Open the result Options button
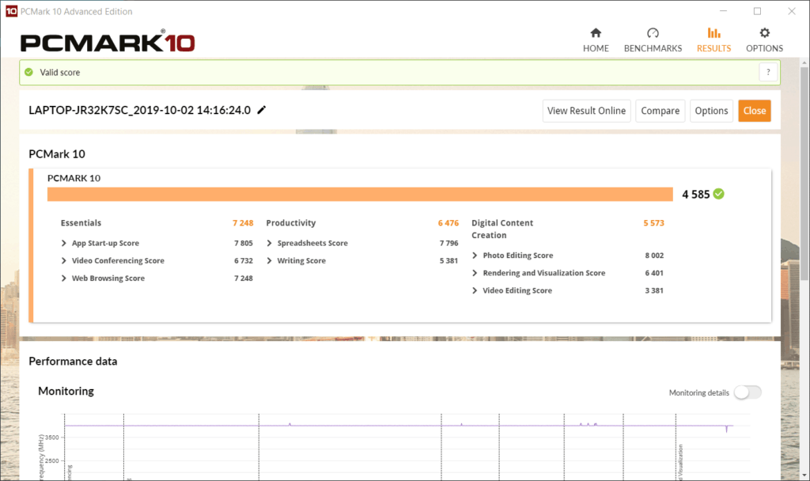810x481 pixels. click(710, 111)
